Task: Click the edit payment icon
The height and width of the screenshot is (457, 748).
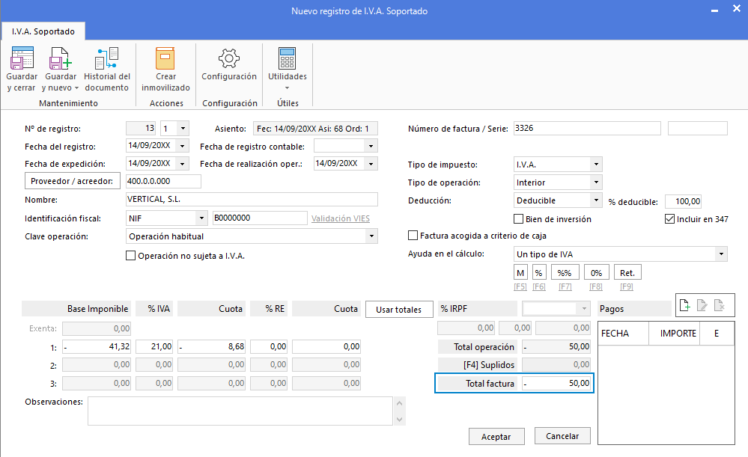Action: [702, 305]
